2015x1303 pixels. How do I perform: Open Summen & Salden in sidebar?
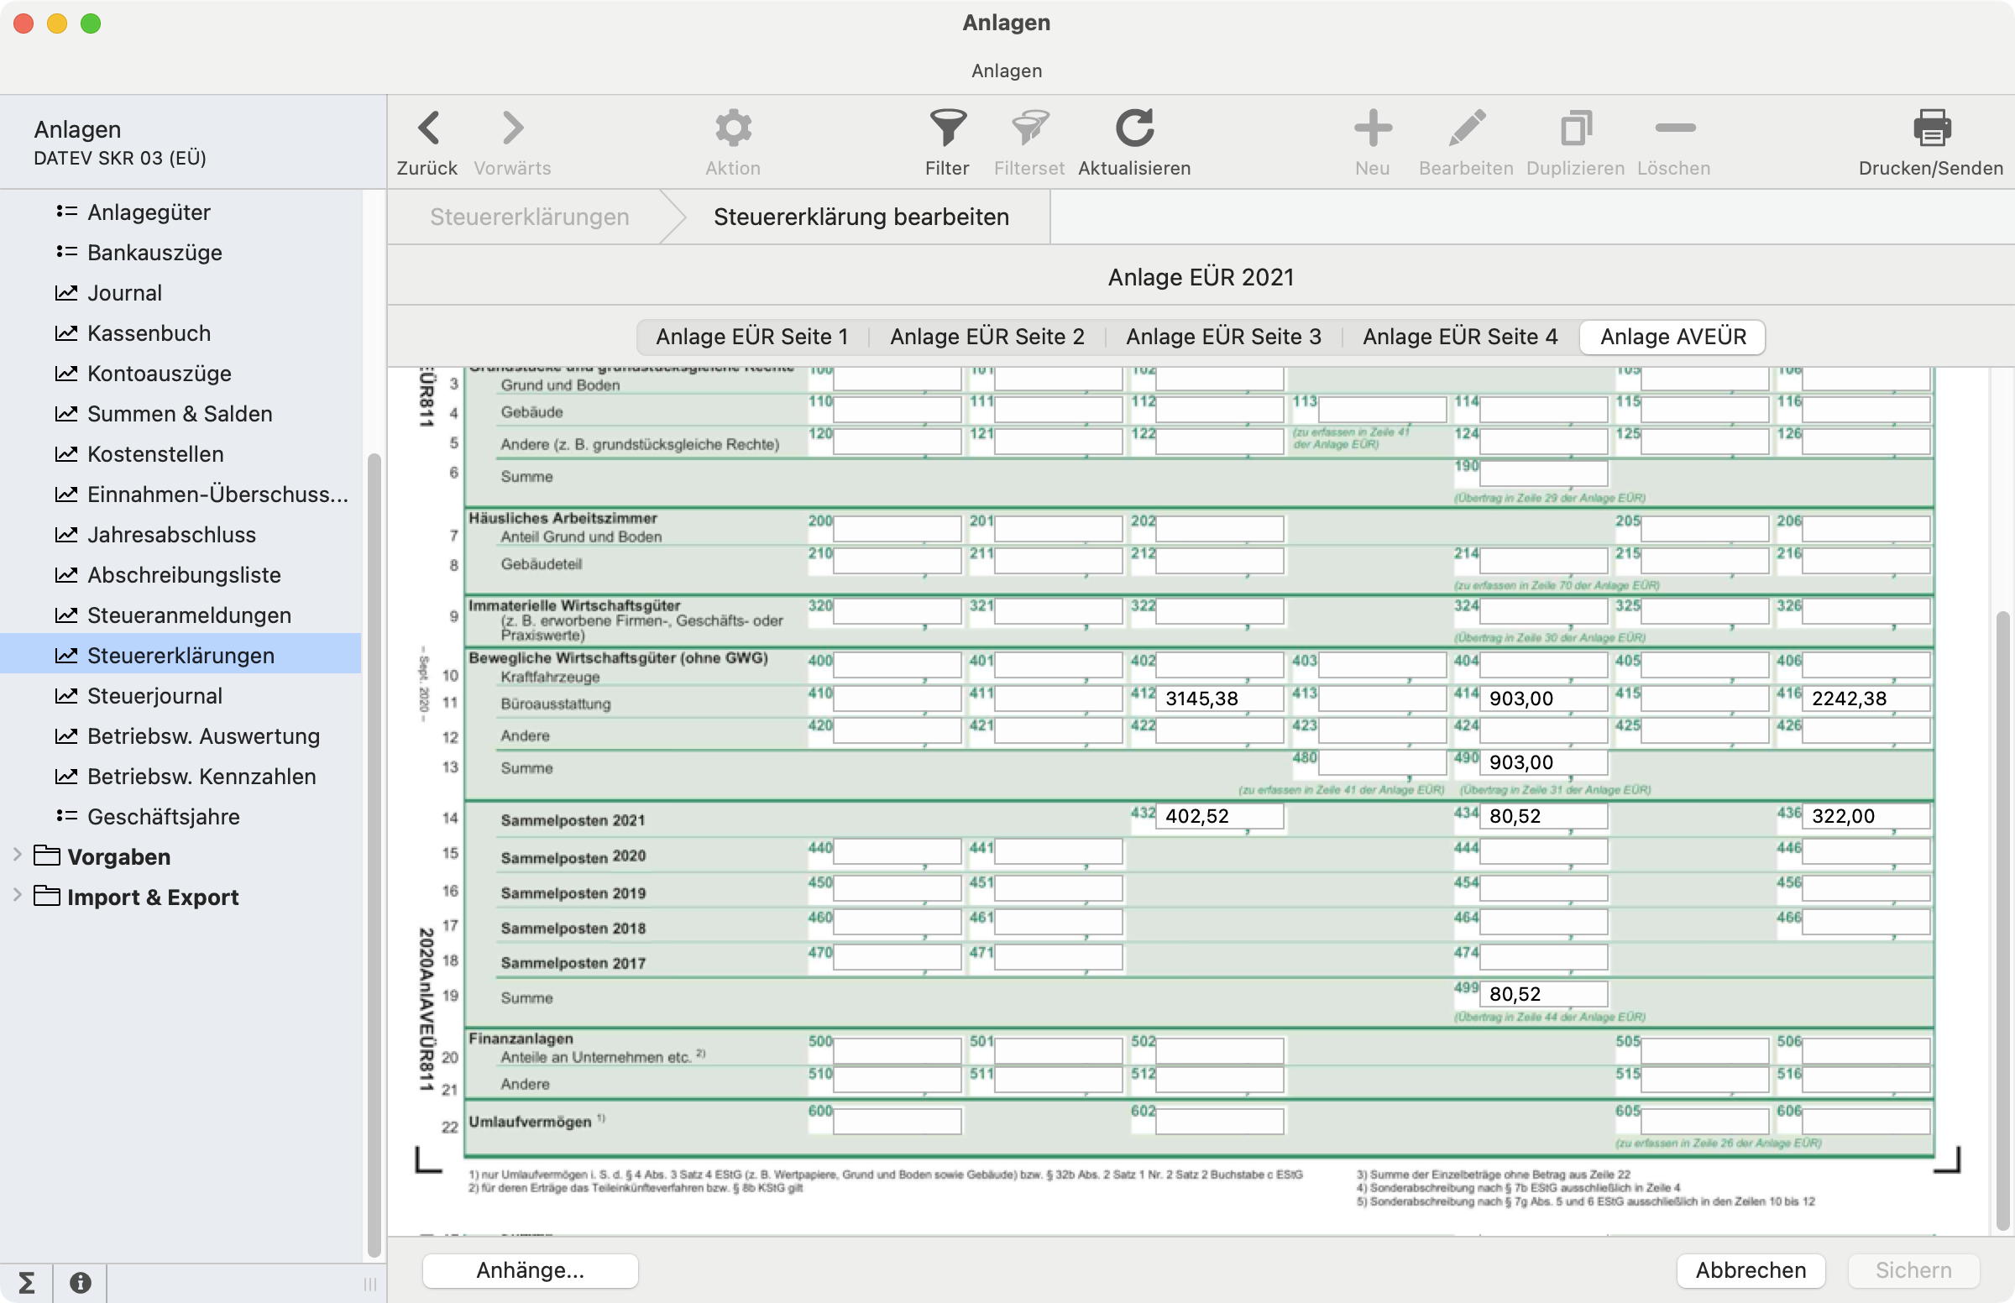(181, 414)
